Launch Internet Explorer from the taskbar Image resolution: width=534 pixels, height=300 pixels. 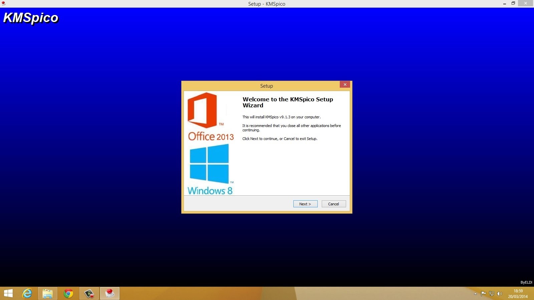click(x=27, y=294)
